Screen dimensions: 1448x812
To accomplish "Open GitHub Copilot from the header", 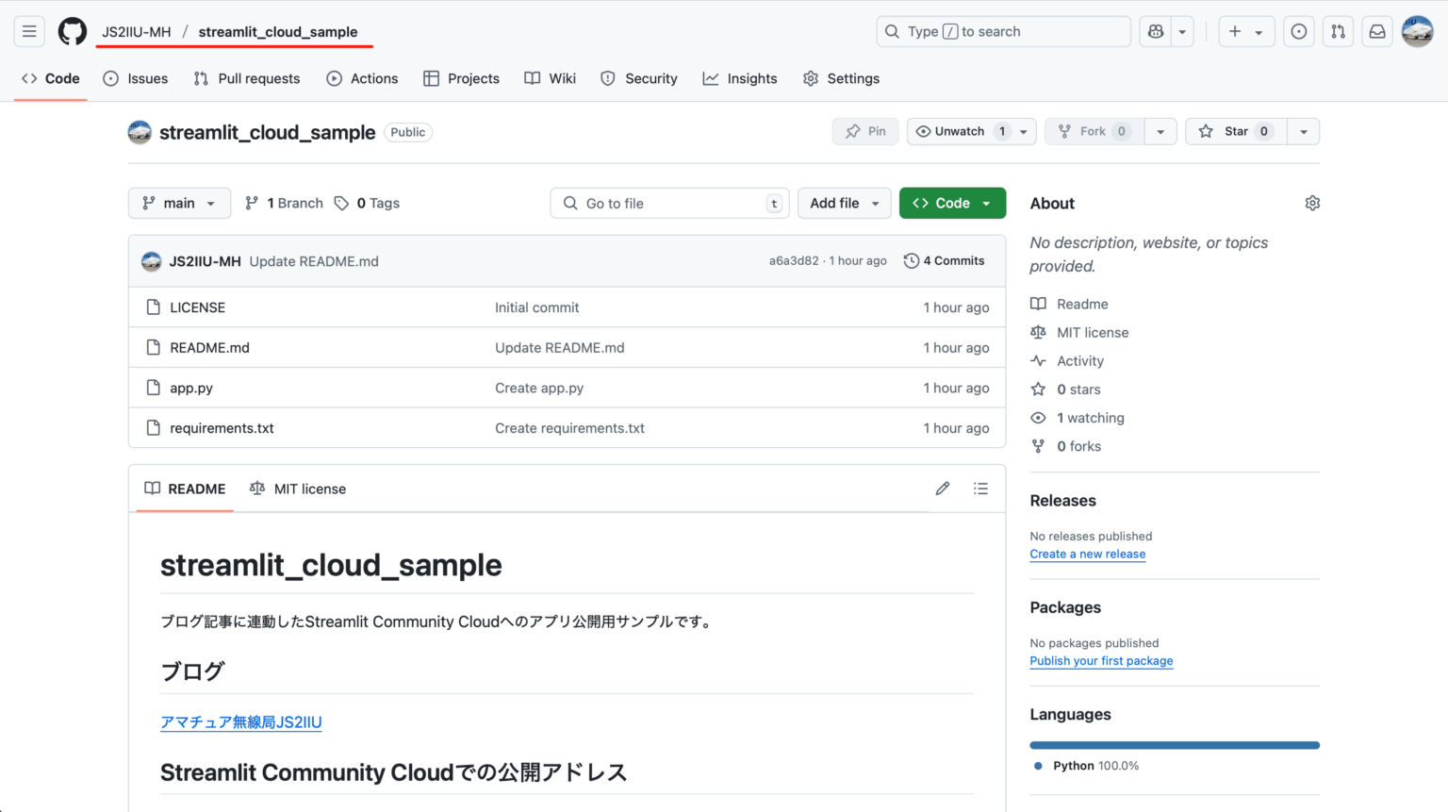I will pos(1155,31).
